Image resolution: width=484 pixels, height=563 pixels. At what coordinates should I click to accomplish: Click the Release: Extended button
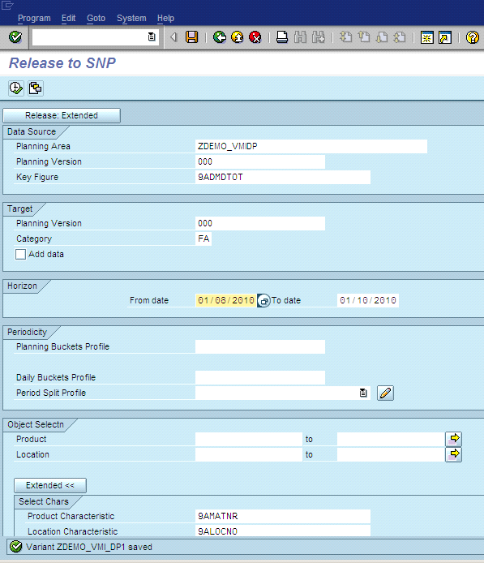click(x=62, y=115)
